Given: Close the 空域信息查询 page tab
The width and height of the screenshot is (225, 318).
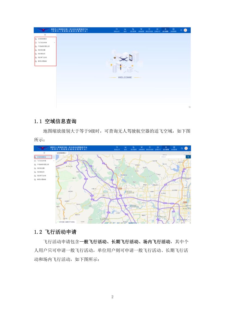Looking at the screenshot, I should 67,153.
